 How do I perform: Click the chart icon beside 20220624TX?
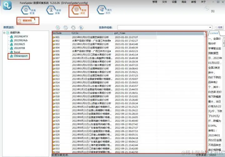click(12, 37)
